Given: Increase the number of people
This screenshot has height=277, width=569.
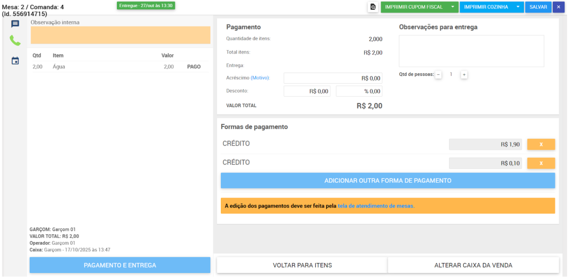Looking at the screenshot, I should pos(464,75).
